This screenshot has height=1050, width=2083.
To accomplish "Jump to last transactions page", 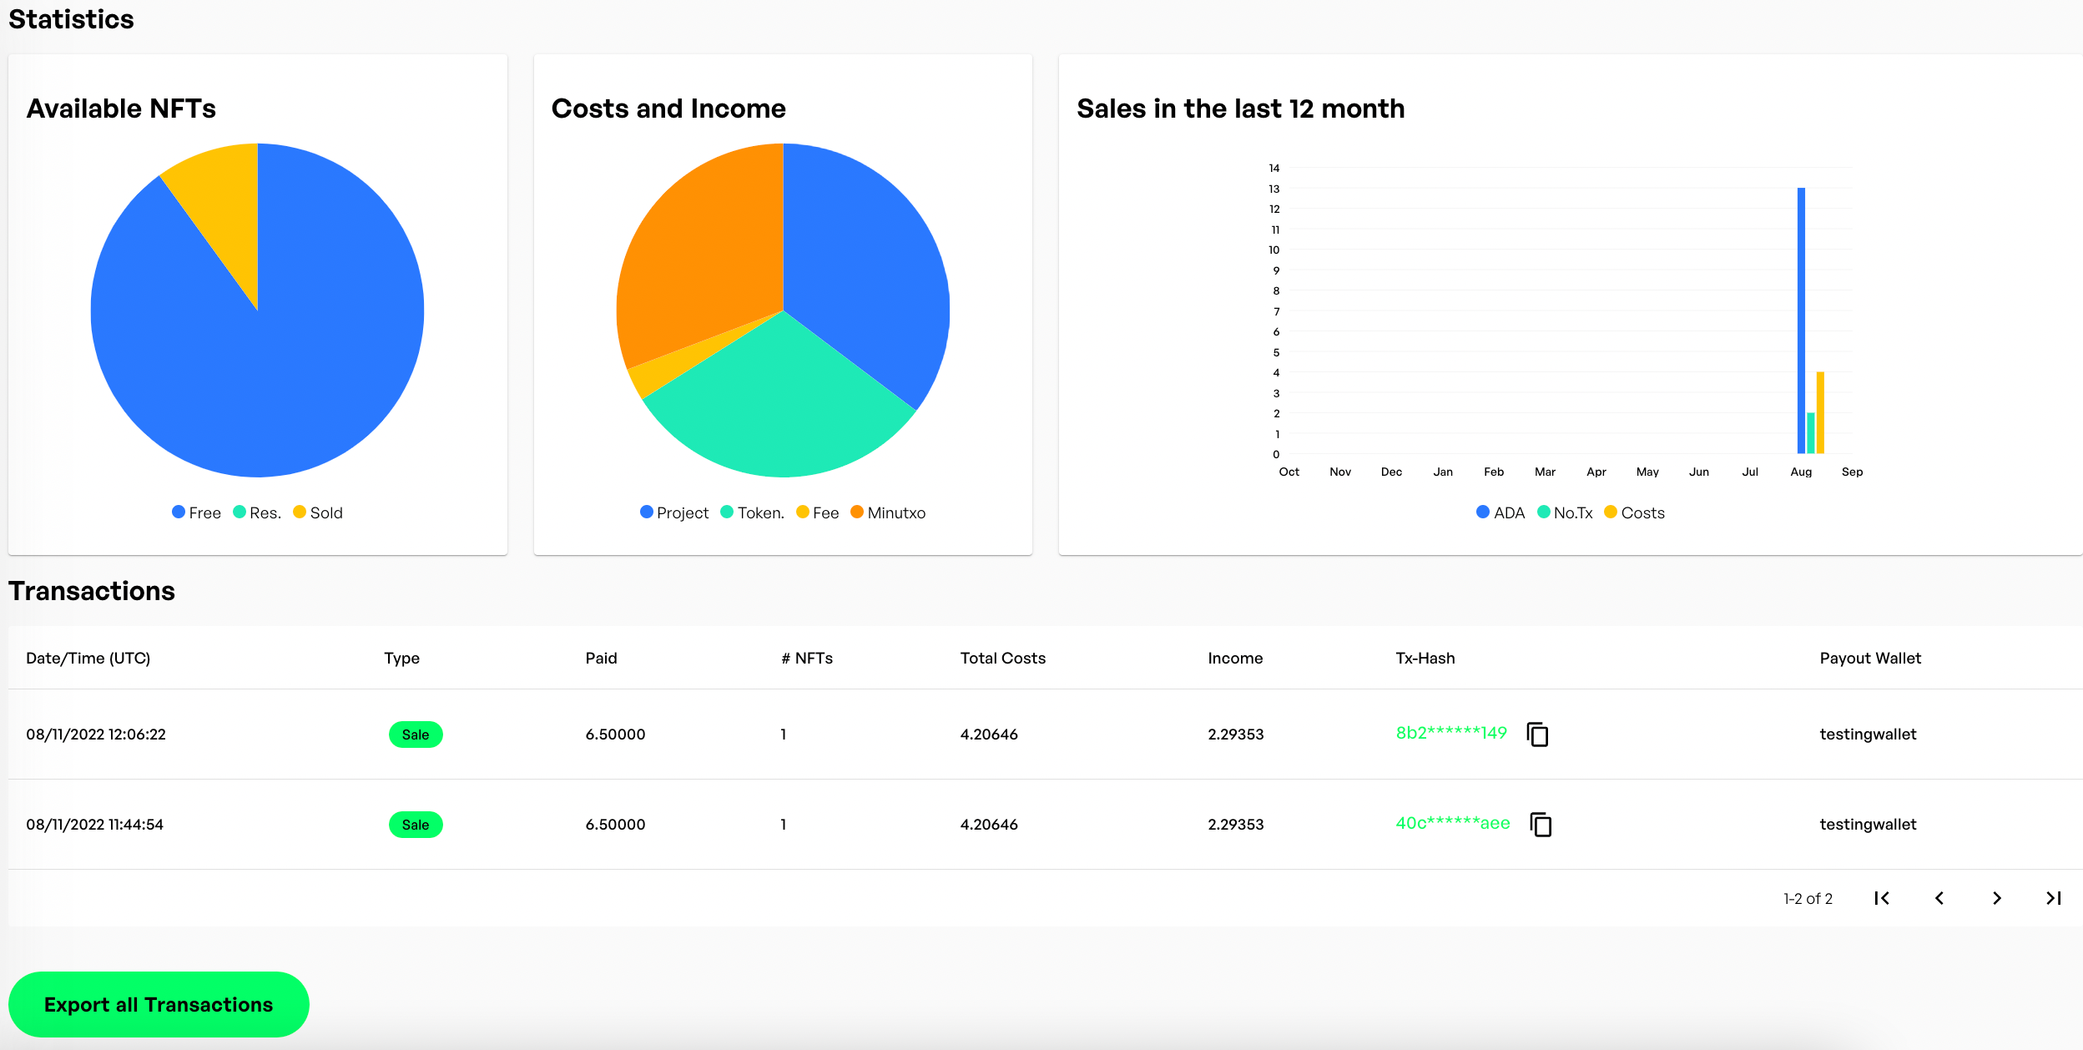I will click(2054, 898).
